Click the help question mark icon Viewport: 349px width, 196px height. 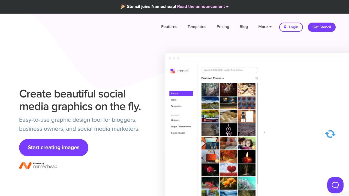point(257,78)
